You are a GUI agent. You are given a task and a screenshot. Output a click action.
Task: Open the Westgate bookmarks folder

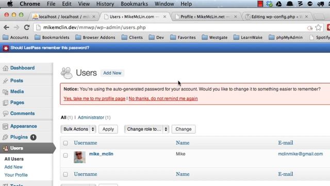(x=214, y=38)
